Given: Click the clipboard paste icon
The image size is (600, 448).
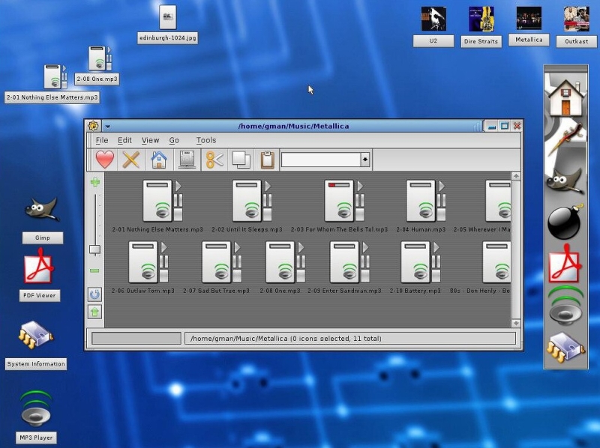Looking at the screenshot, I should pyautogui.click(x=268, y=160).
